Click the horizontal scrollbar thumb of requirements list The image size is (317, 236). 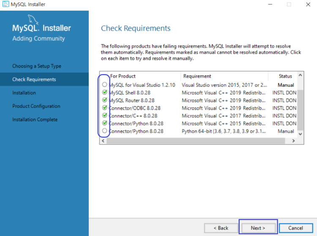click(x=196, y=141)
